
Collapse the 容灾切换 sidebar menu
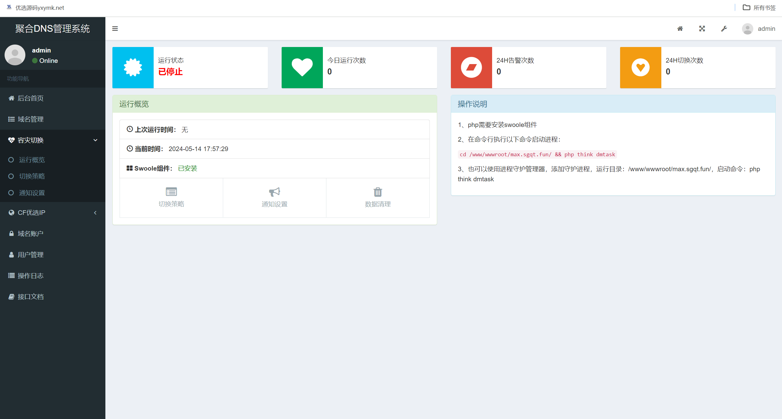(x=53, y=140)
